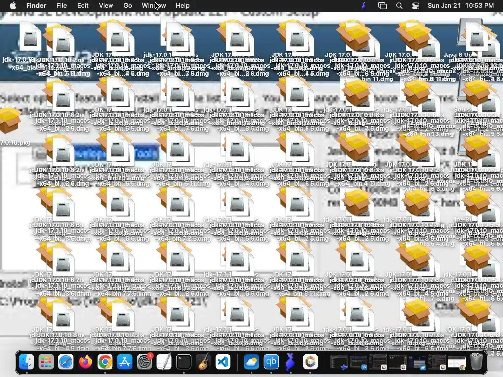503x377 pixels.
Task: Open the Apple menu
Action: 13,5
